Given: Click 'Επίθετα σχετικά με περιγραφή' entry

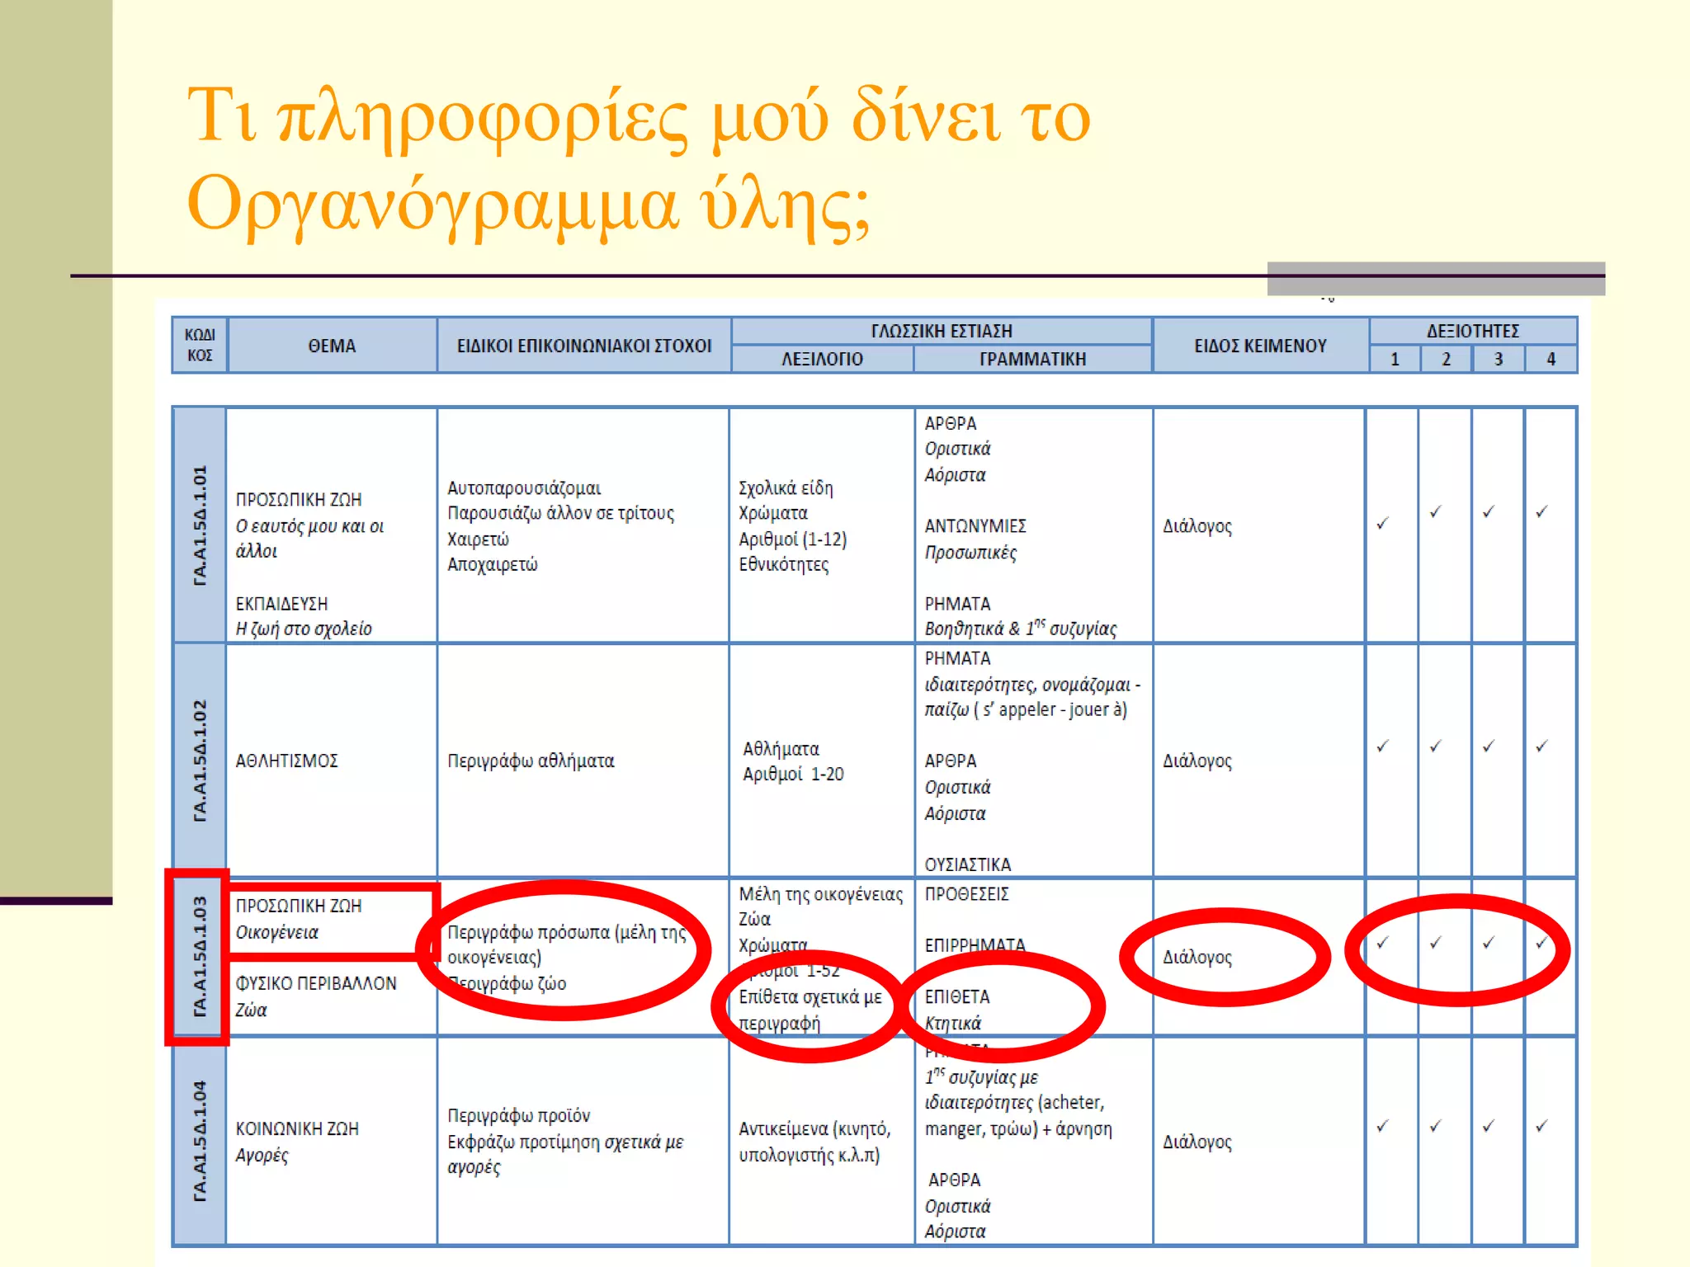Looking at the screenshot, I should (810, 1010).
